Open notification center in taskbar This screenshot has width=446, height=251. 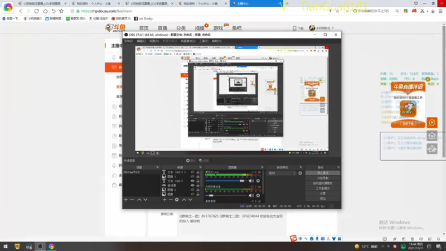pos(439,247)
